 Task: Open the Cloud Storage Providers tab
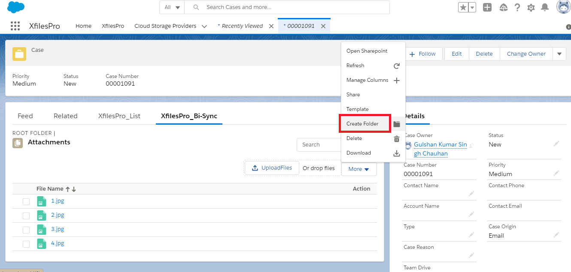[x=165, y=26]
